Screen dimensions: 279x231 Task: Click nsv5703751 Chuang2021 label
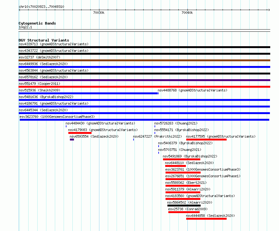point(180,150)
